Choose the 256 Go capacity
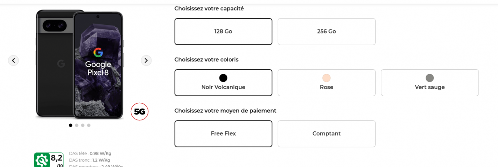This screenshot has width=498, height=167. 327,31
